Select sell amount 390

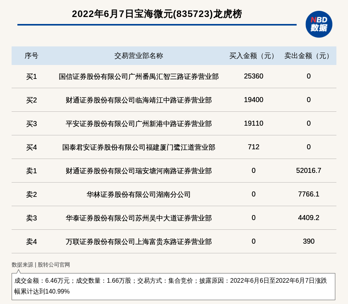pyautogui.click(x=309, y=241)
